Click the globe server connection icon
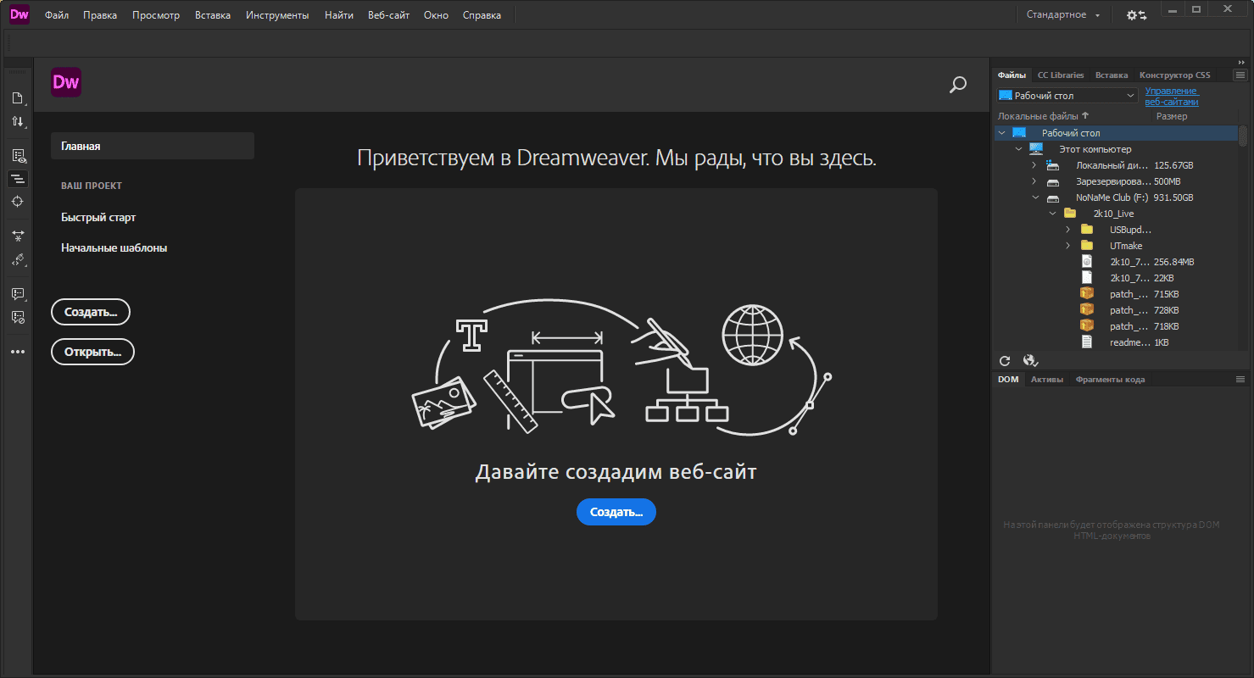The width and height of the screenshot is (1254, 678). click(x=1030, y=360)
